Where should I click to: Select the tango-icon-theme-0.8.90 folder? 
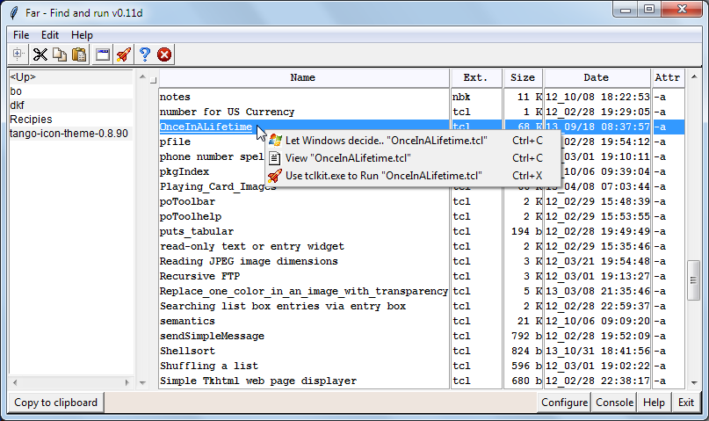(70, 134)
